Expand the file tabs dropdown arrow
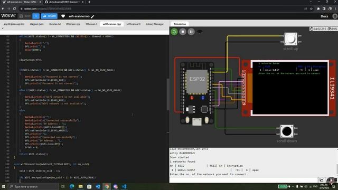The width and height of the screenshot is (338, 190). coord(3,28)
